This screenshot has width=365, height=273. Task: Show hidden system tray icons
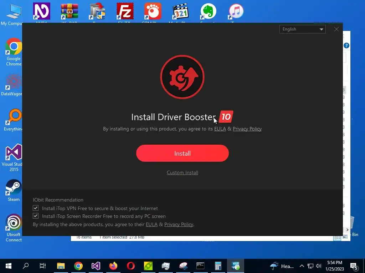(302, 266)
